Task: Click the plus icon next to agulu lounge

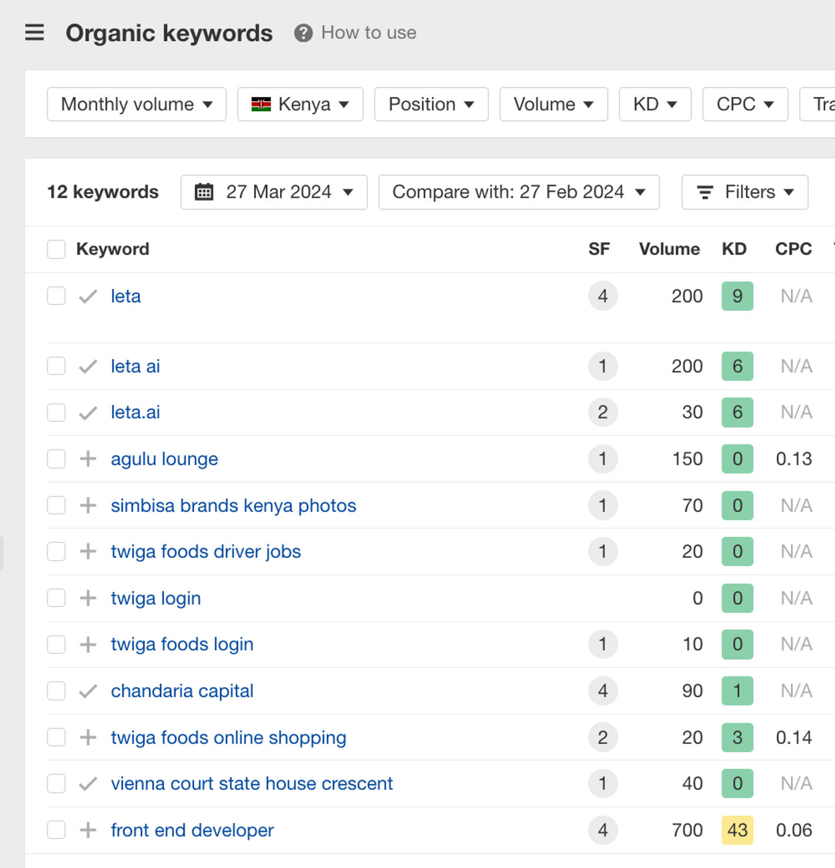Action: pyautogui.click(x=88, y=458)
